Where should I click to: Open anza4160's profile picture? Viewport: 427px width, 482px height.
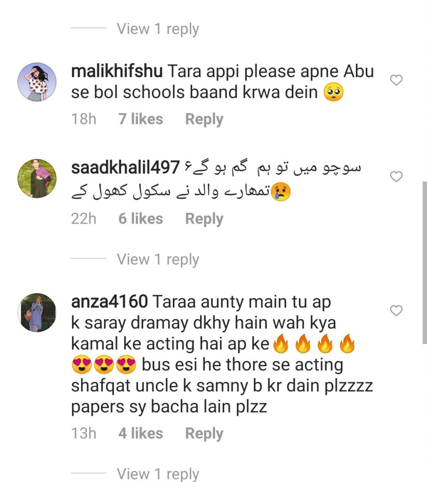pyautogui.click(x=37, y=313)
